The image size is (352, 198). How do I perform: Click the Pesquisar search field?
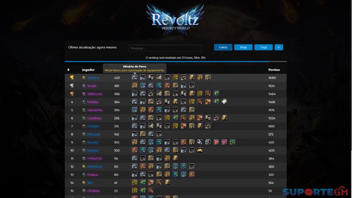point(165,48)
